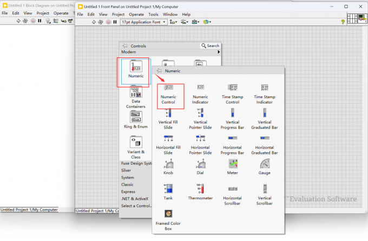This screenshot has width=368, height=241.
Task: Pause execution in Block Diagram toolbar
Action: pyautogui.click(x=40, y=21)
